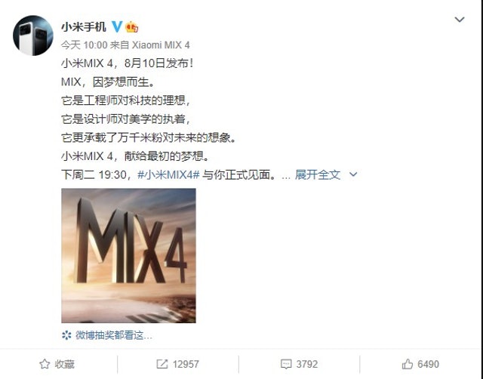Click the lottery pinwheel icon
Image resolution: width=483 pixels, height=379 pixels.
click(x=66, y=335)
